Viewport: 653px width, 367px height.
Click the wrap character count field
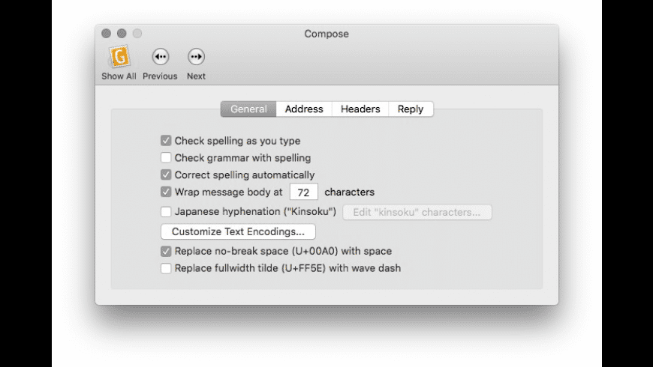[x=304, y=192]
